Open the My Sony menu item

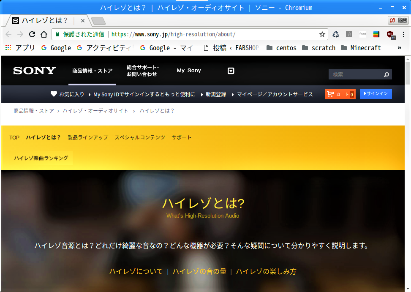coord(189,71)
